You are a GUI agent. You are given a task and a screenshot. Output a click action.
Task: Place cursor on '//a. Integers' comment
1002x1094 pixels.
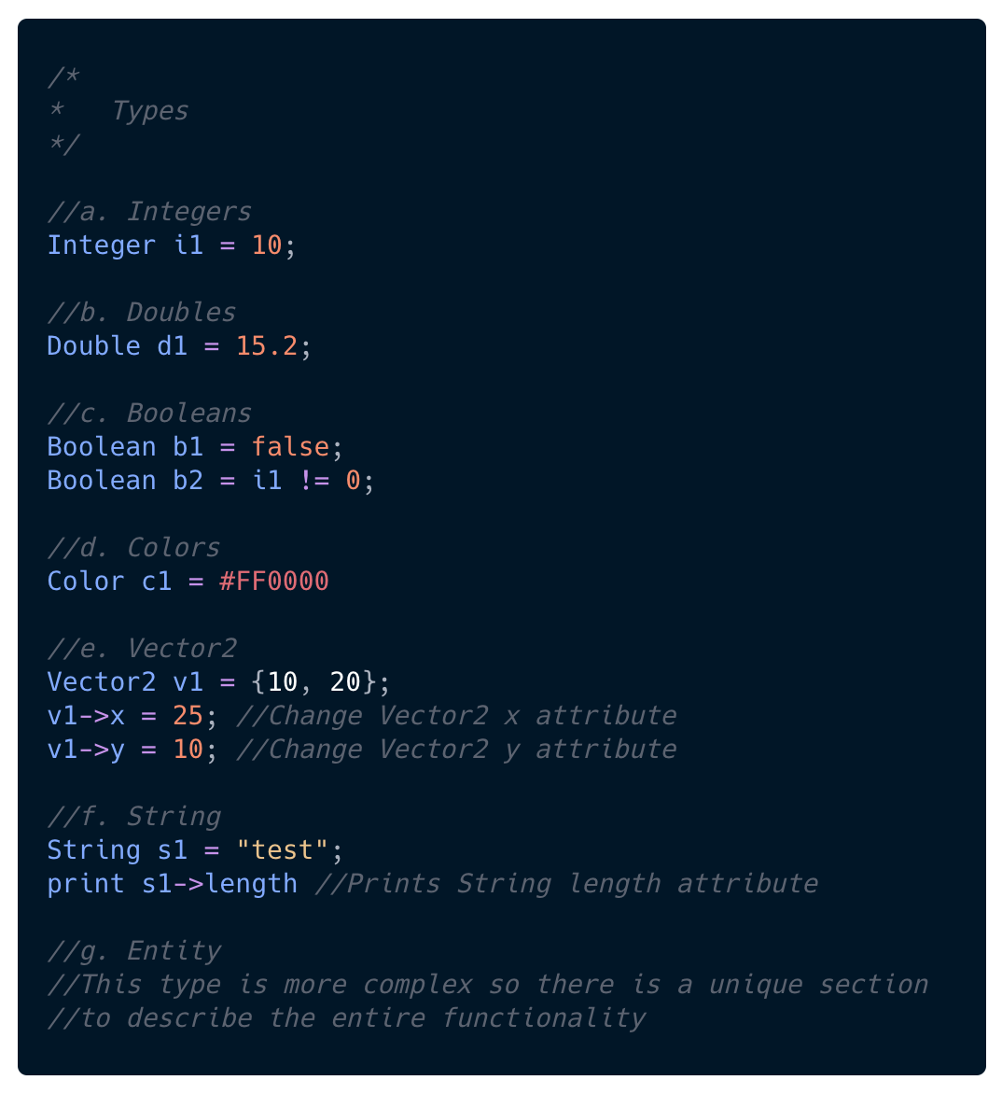coord(149,212)
